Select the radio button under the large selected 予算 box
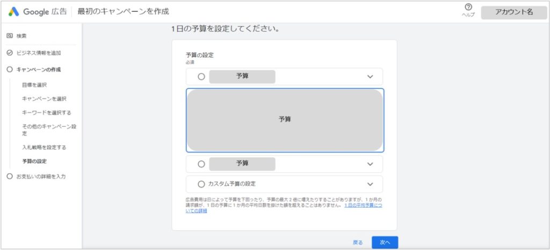The width and height of the screenshot is (550, 250). point(201,164)
